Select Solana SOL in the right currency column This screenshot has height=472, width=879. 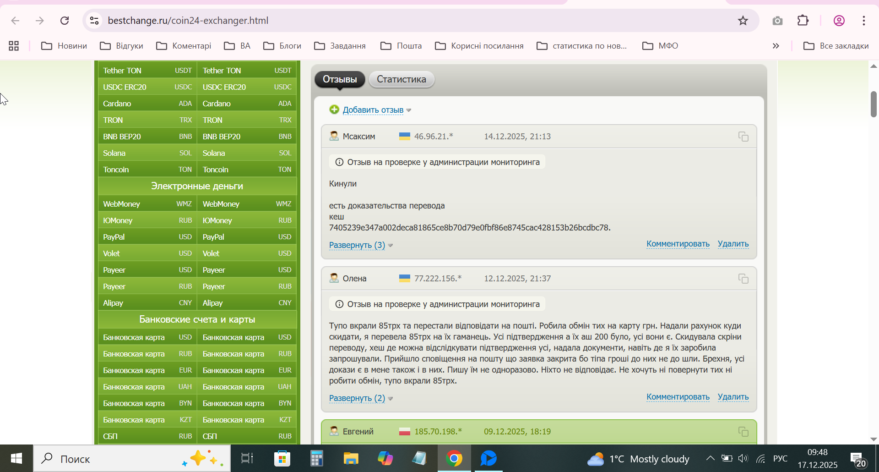click(x=247, y=153)
